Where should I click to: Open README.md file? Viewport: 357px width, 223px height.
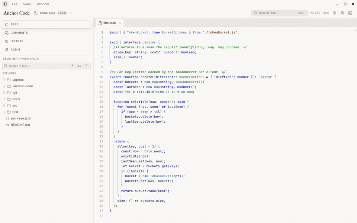coord(20,125)
